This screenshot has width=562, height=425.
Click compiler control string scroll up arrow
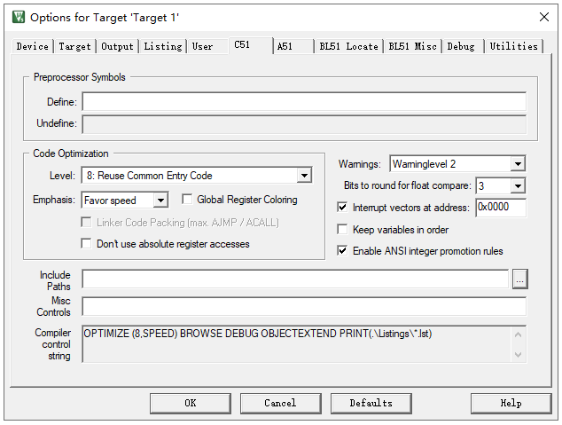[518, 335]
